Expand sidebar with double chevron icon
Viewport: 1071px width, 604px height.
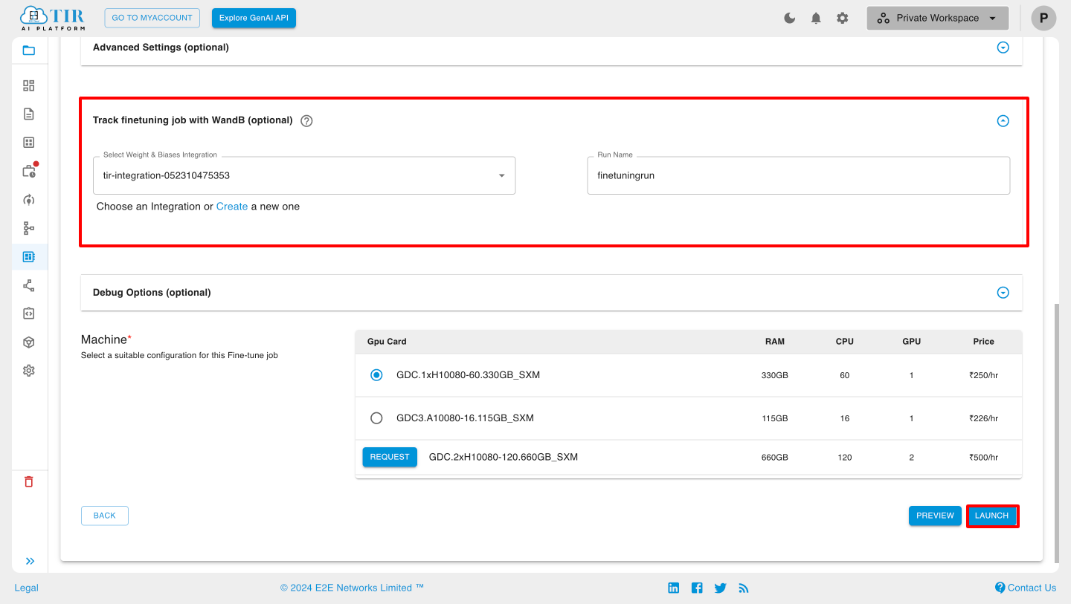pos(30,561)
